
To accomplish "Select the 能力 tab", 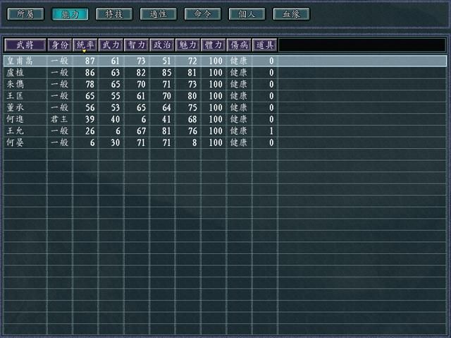I will click(69, 14).
